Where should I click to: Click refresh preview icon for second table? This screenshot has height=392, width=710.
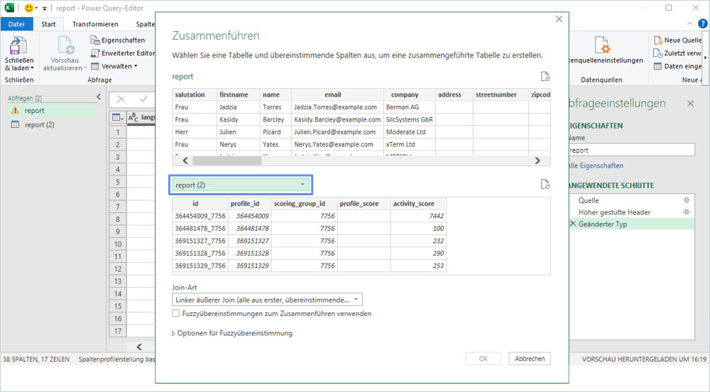point(545,184)
